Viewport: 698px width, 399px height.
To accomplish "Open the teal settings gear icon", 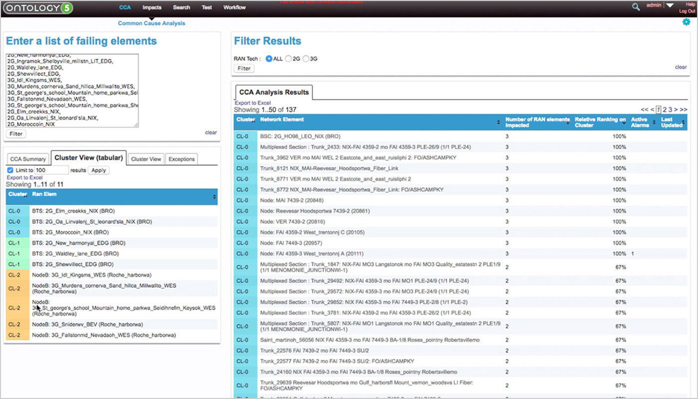I will click(686, 22).
